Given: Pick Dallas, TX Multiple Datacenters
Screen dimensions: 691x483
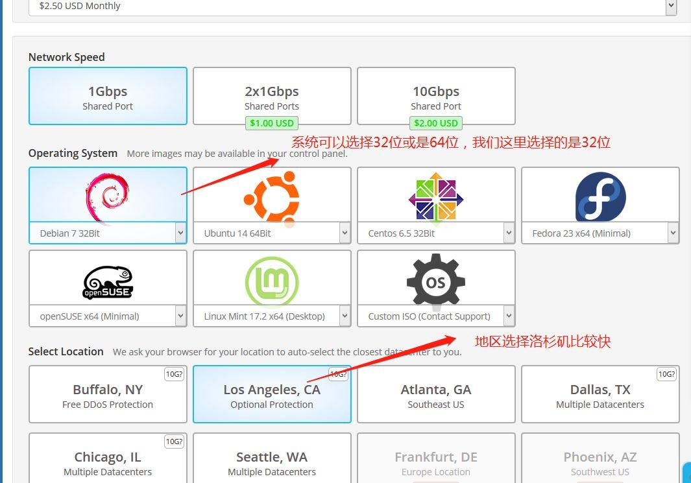Looking at the screenshot, I should pos(600,394).
